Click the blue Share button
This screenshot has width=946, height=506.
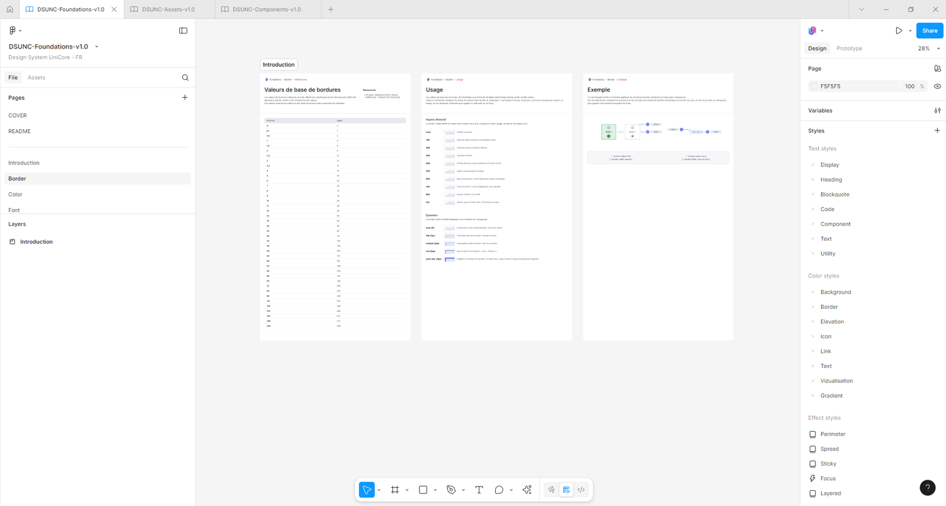(x=930, y=30)
